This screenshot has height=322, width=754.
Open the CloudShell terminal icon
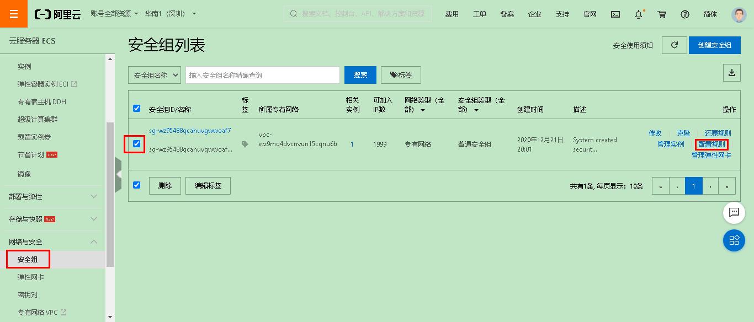coord(615,14)
